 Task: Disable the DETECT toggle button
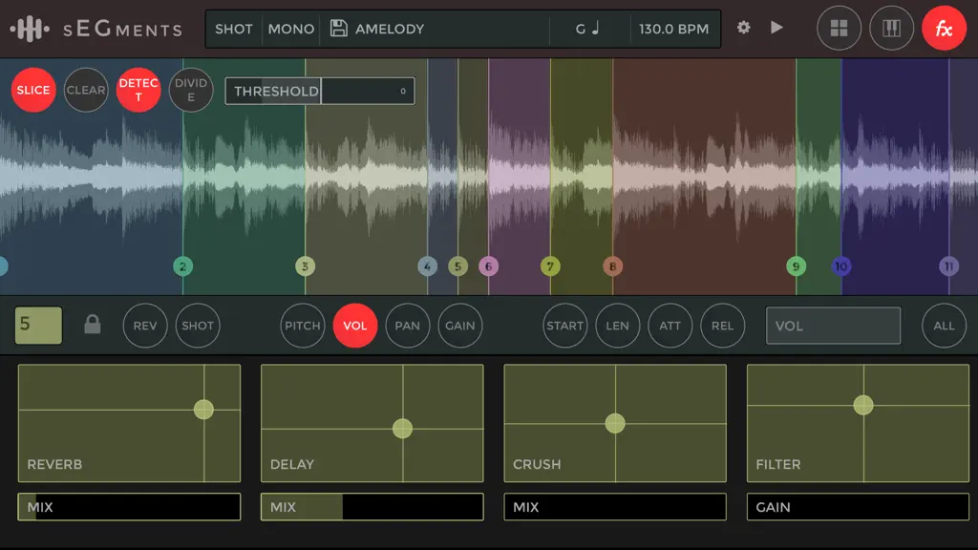pyautogui.click(x=138, y=90)
